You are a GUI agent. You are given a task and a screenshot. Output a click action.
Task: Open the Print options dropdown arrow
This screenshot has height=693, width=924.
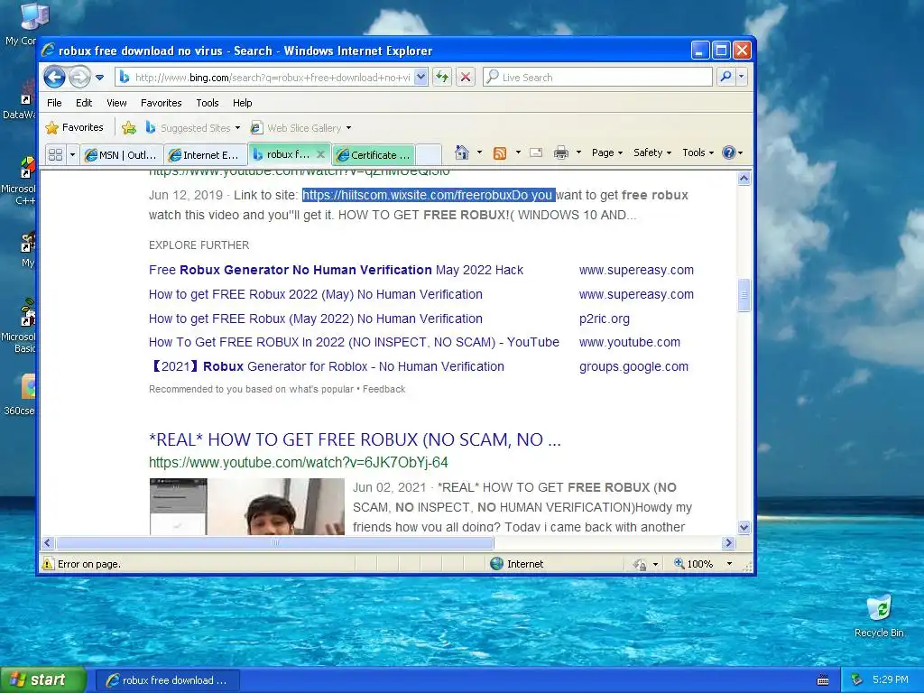(578, 152)
